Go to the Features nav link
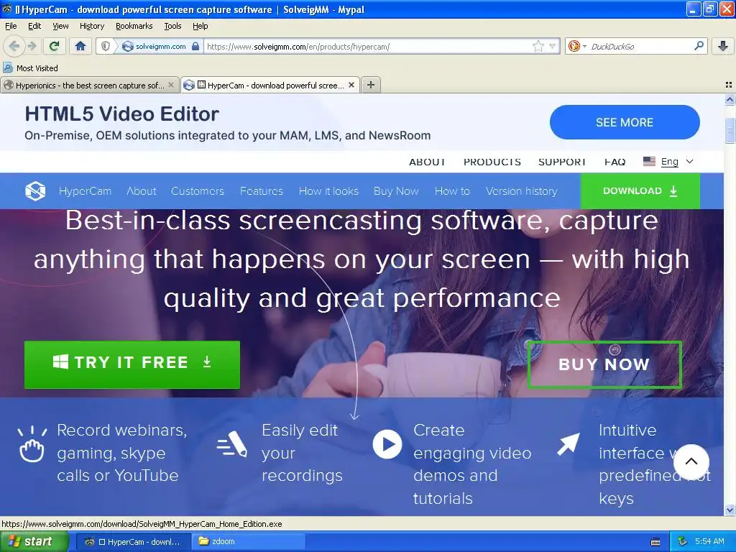Image resolution: width=736 pixels, height=552 pixels. (262, 191)
